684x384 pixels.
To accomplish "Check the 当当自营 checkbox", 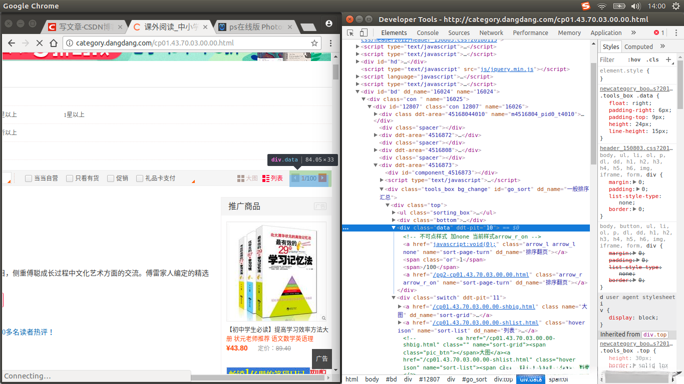I will coord(29,178).
